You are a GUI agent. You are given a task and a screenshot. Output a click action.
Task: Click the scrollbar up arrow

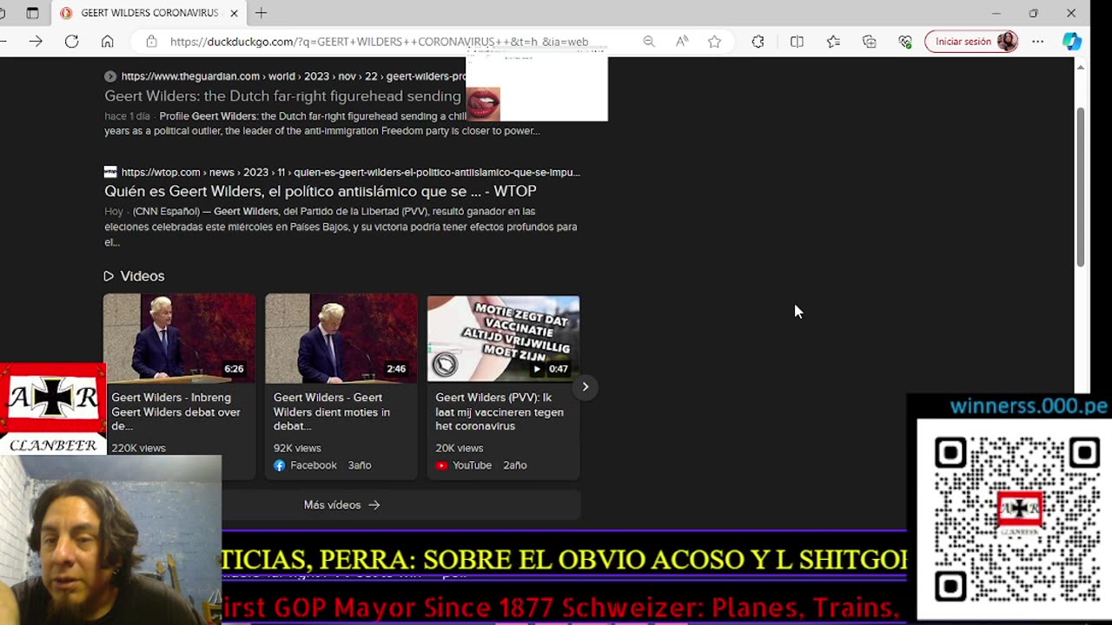pos(1081,67)
